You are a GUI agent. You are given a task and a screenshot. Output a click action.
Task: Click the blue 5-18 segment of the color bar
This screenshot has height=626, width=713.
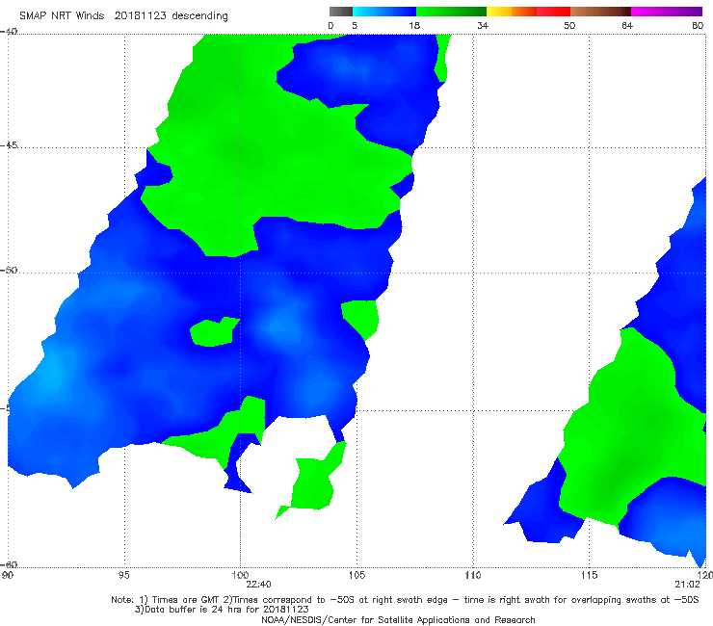[x=384, y=12]
